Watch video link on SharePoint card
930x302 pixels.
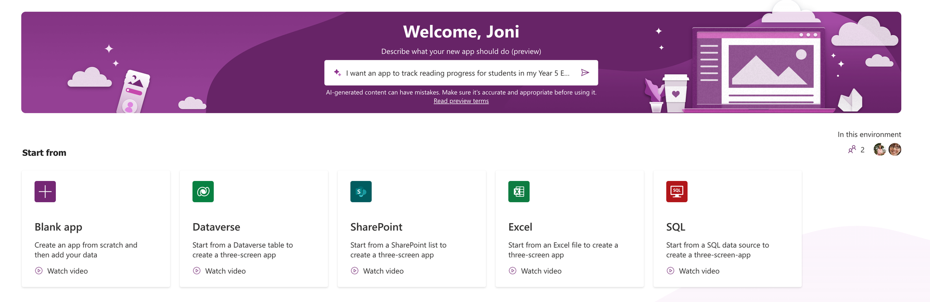[383, 271]
